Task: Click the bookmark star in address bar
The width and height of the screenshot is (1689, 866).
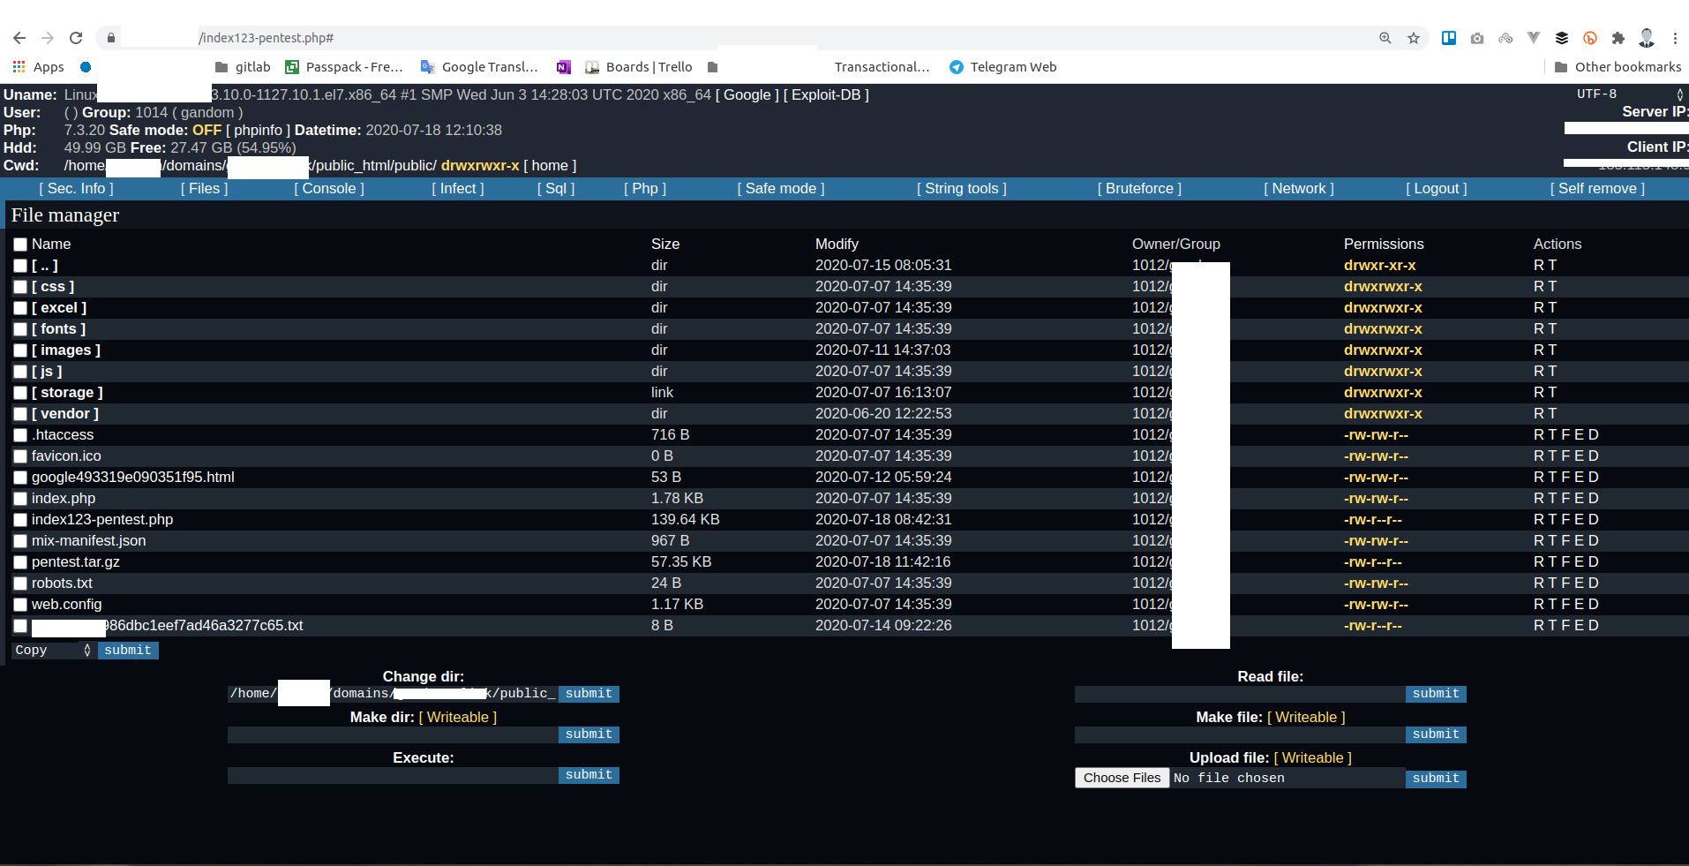Action: tap(1413, 37)
